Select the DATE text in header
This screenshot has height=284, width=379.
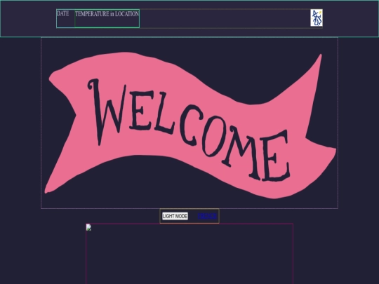pos(63,13)
